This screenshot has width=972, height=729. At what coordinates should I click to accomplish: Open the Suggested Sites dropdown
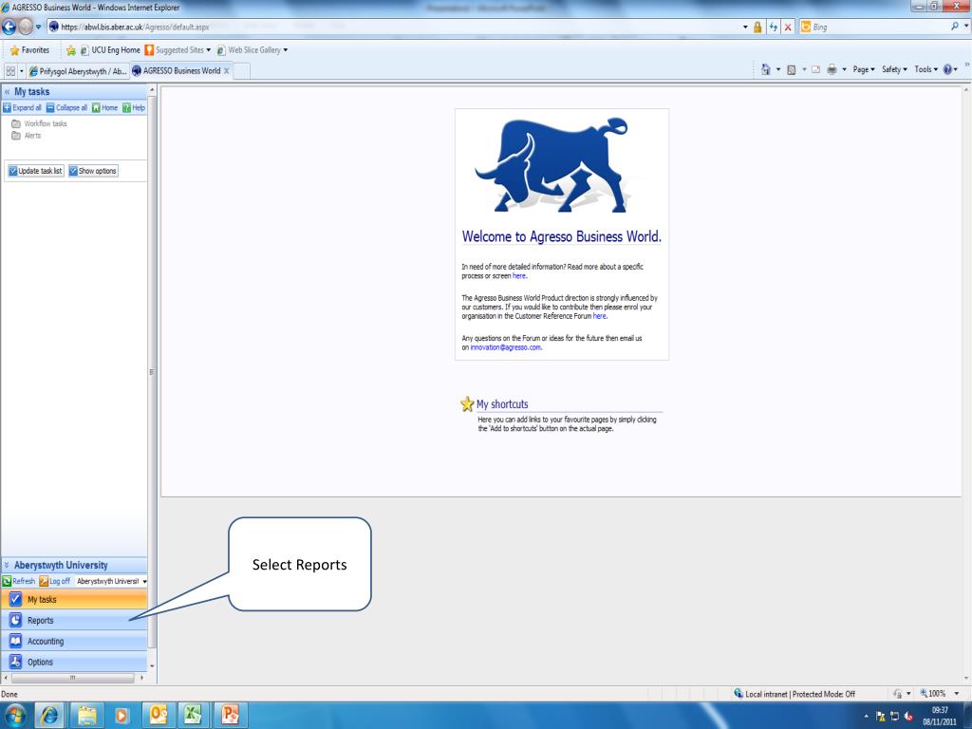(x=178, y=50)
